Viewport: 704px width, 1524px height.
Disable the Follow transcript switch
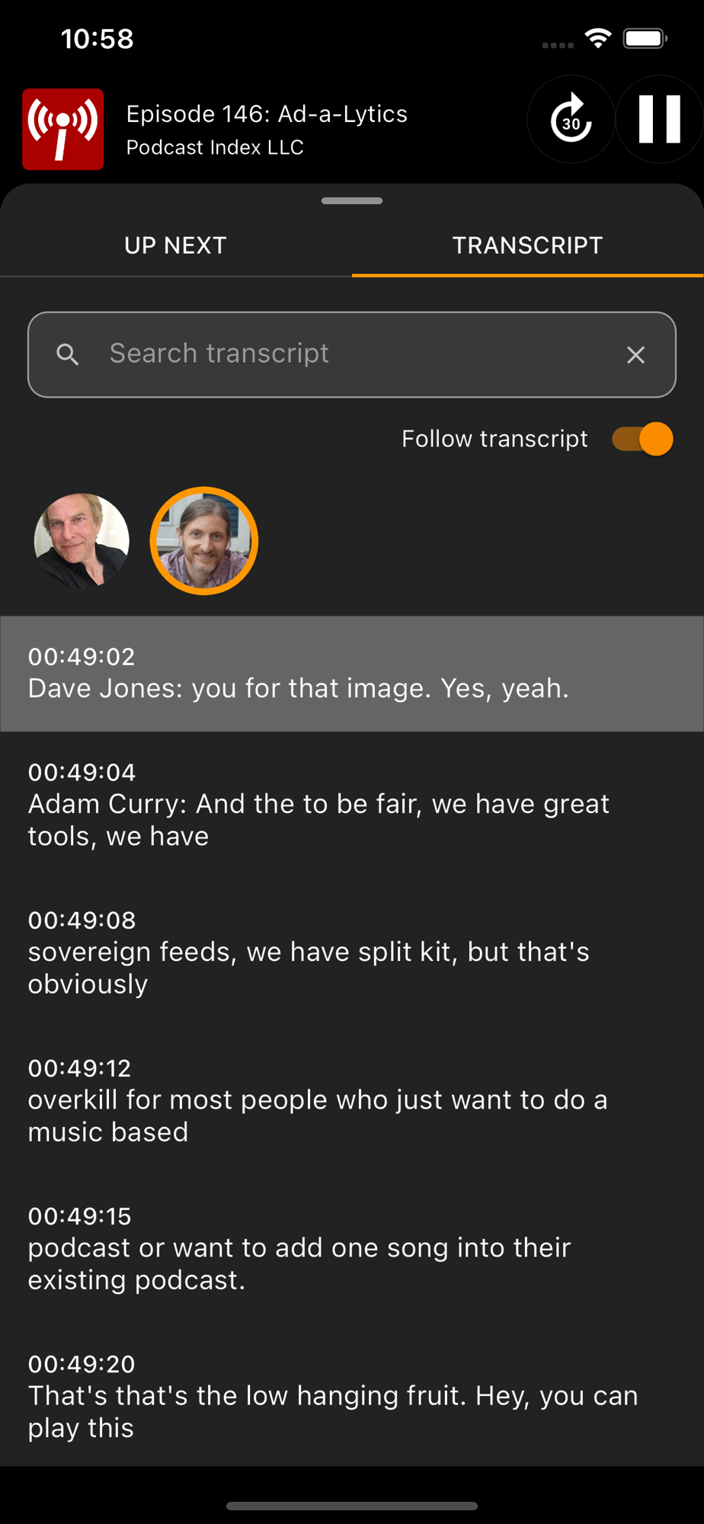pyautogui.click(x=642, y=439)
